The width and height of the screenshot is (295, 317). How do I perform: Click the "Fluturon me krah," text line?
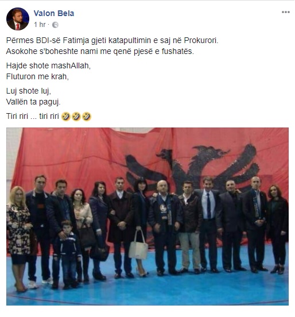click(37, 76)
